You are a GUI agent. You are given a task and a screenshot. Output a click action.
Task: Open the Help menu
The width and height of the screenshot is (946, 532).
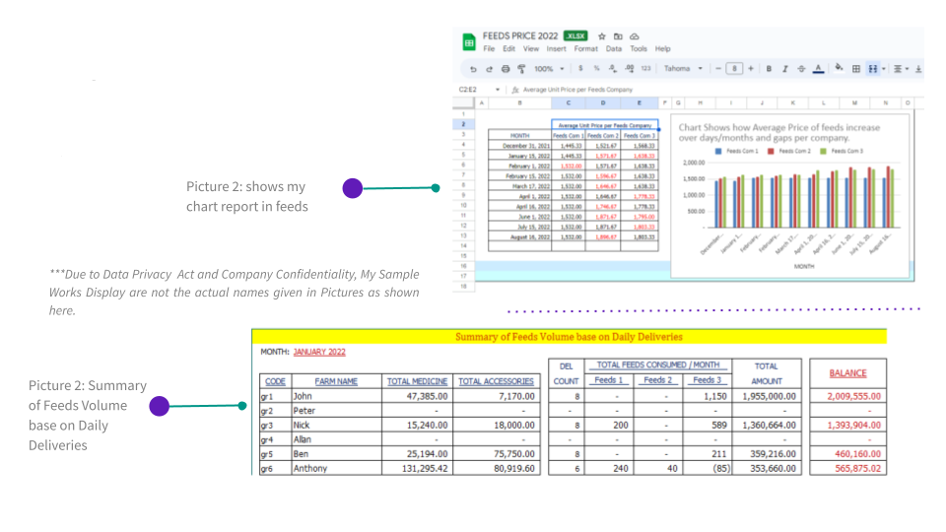(662, 49)
